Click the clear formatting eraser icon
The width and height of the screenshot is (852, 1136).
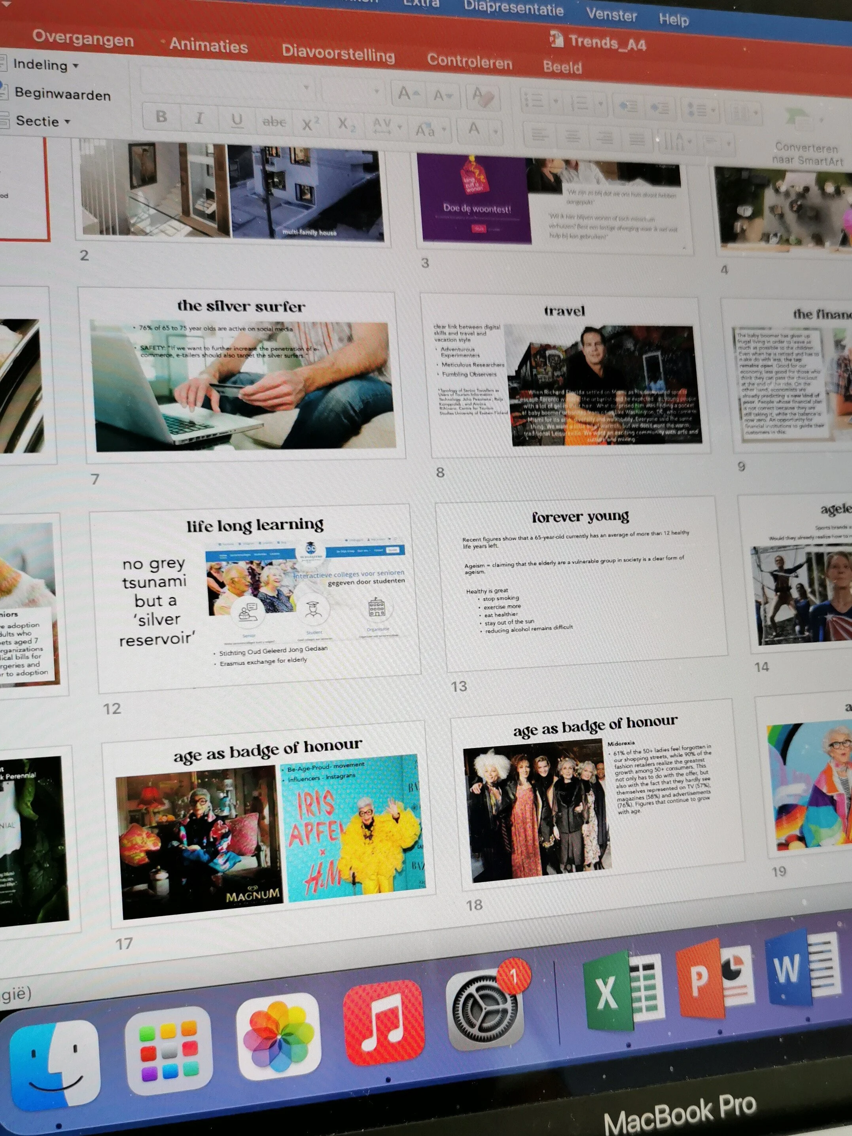click(482, 97)
